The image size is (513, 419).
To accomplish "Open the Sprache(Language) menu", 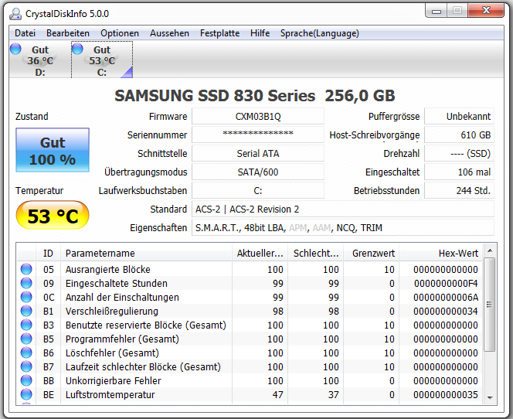I will (320, 33).
